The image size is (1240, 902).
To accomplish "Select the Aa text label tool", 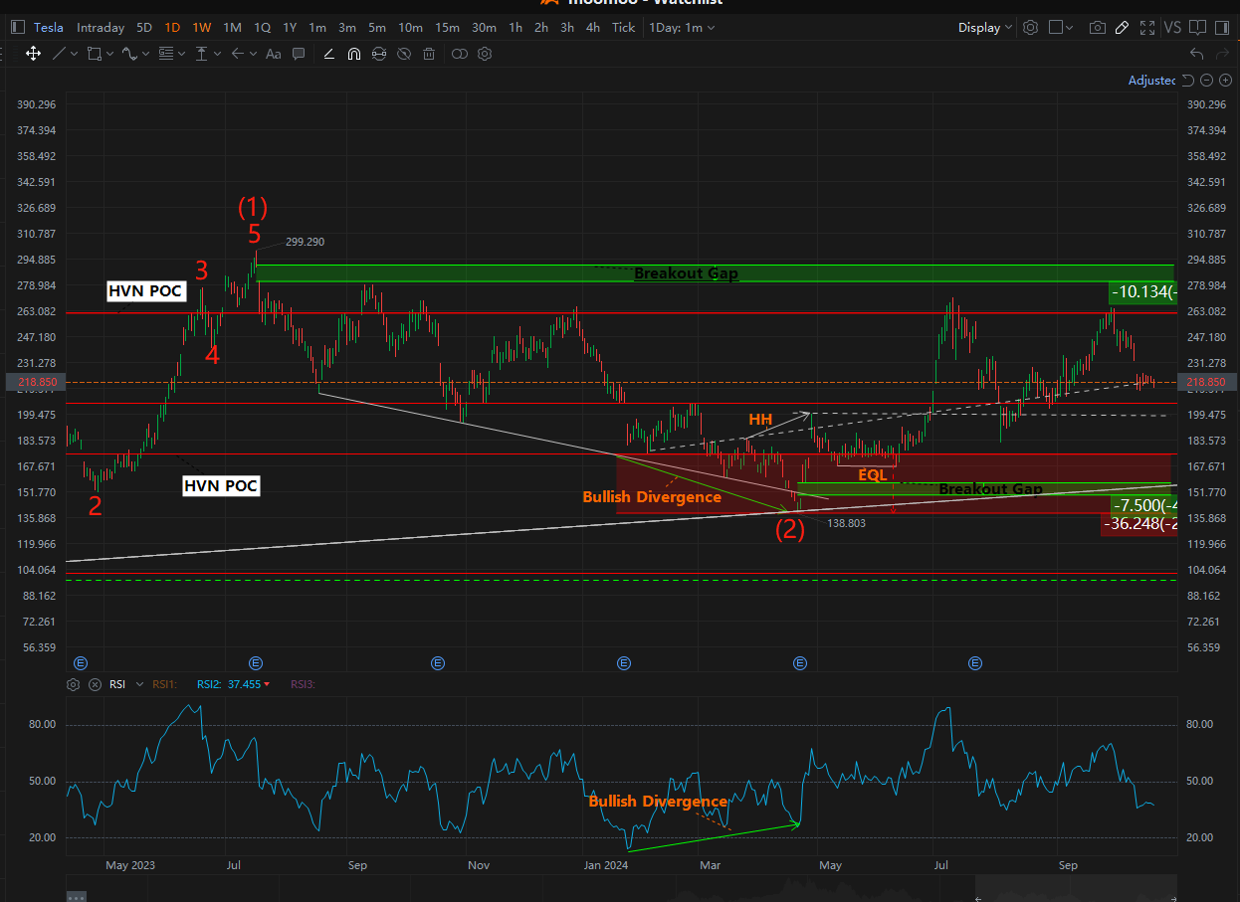I will pos(273,54).
